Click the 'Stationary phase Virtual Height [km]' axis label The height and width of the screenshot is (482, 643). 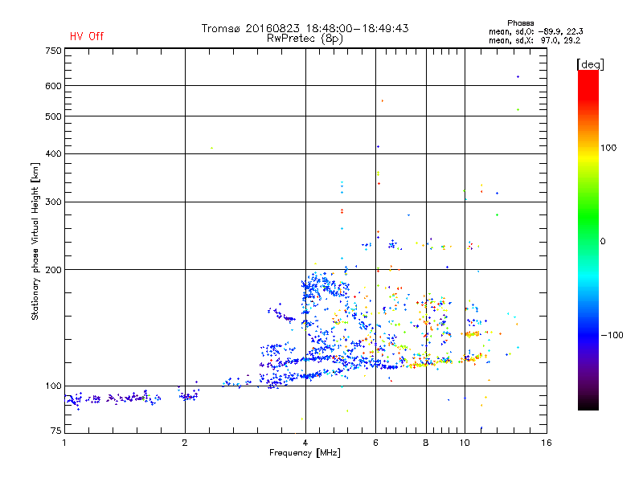point(35,242)
